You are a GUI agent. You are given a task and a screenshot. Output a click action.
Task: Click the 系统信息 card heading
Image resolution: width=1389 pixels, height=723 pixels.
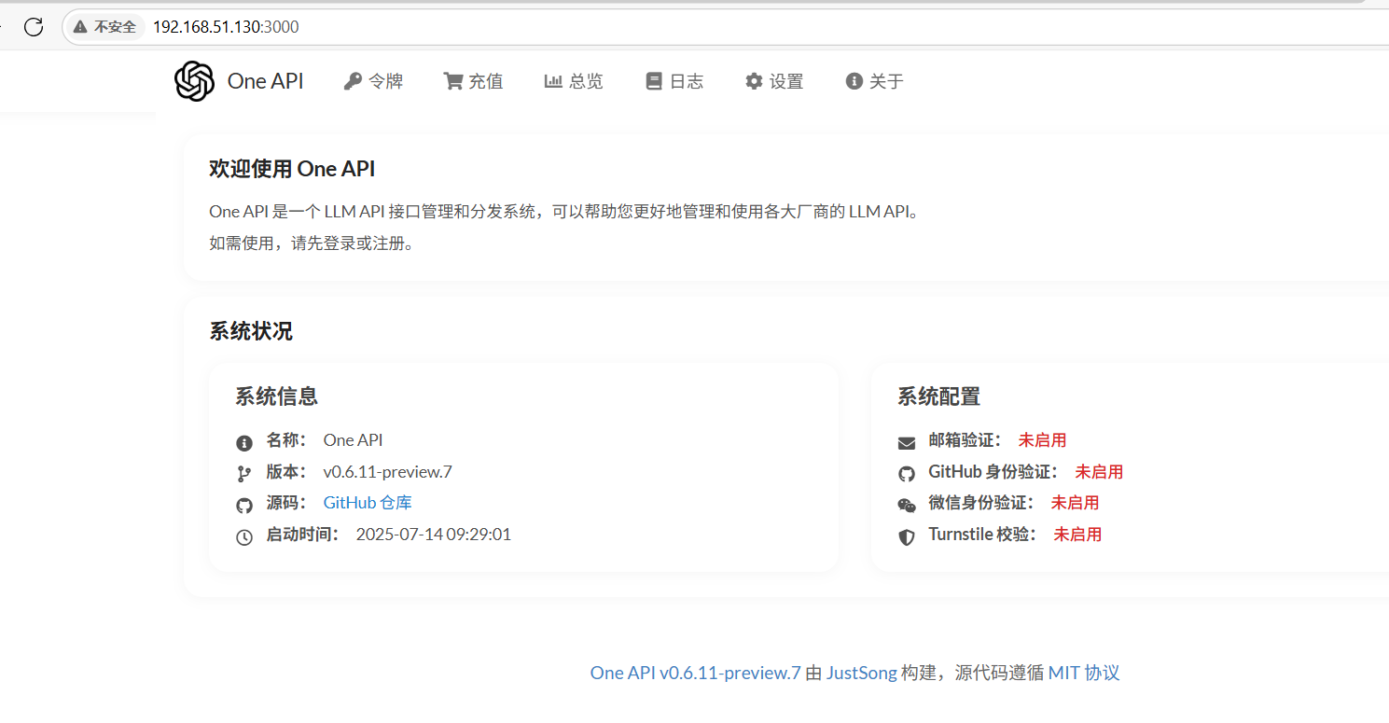[x=277, y=396]
